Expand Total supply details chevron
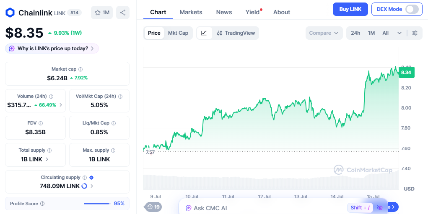Screen dimensions: 428x214 [x=47, y=159]
